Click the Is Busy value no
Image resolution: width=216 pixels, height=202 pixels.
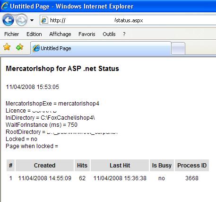click(x=162, y=178)
